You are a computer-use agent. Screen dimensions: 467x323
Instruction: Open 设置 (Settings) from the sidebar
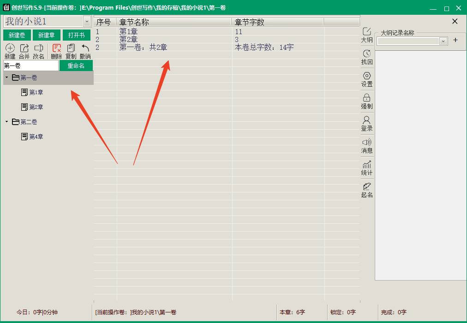coord(367,76)
